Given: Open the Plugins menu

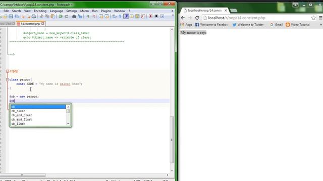Looking at the screenshot, I should pos(105,11).
